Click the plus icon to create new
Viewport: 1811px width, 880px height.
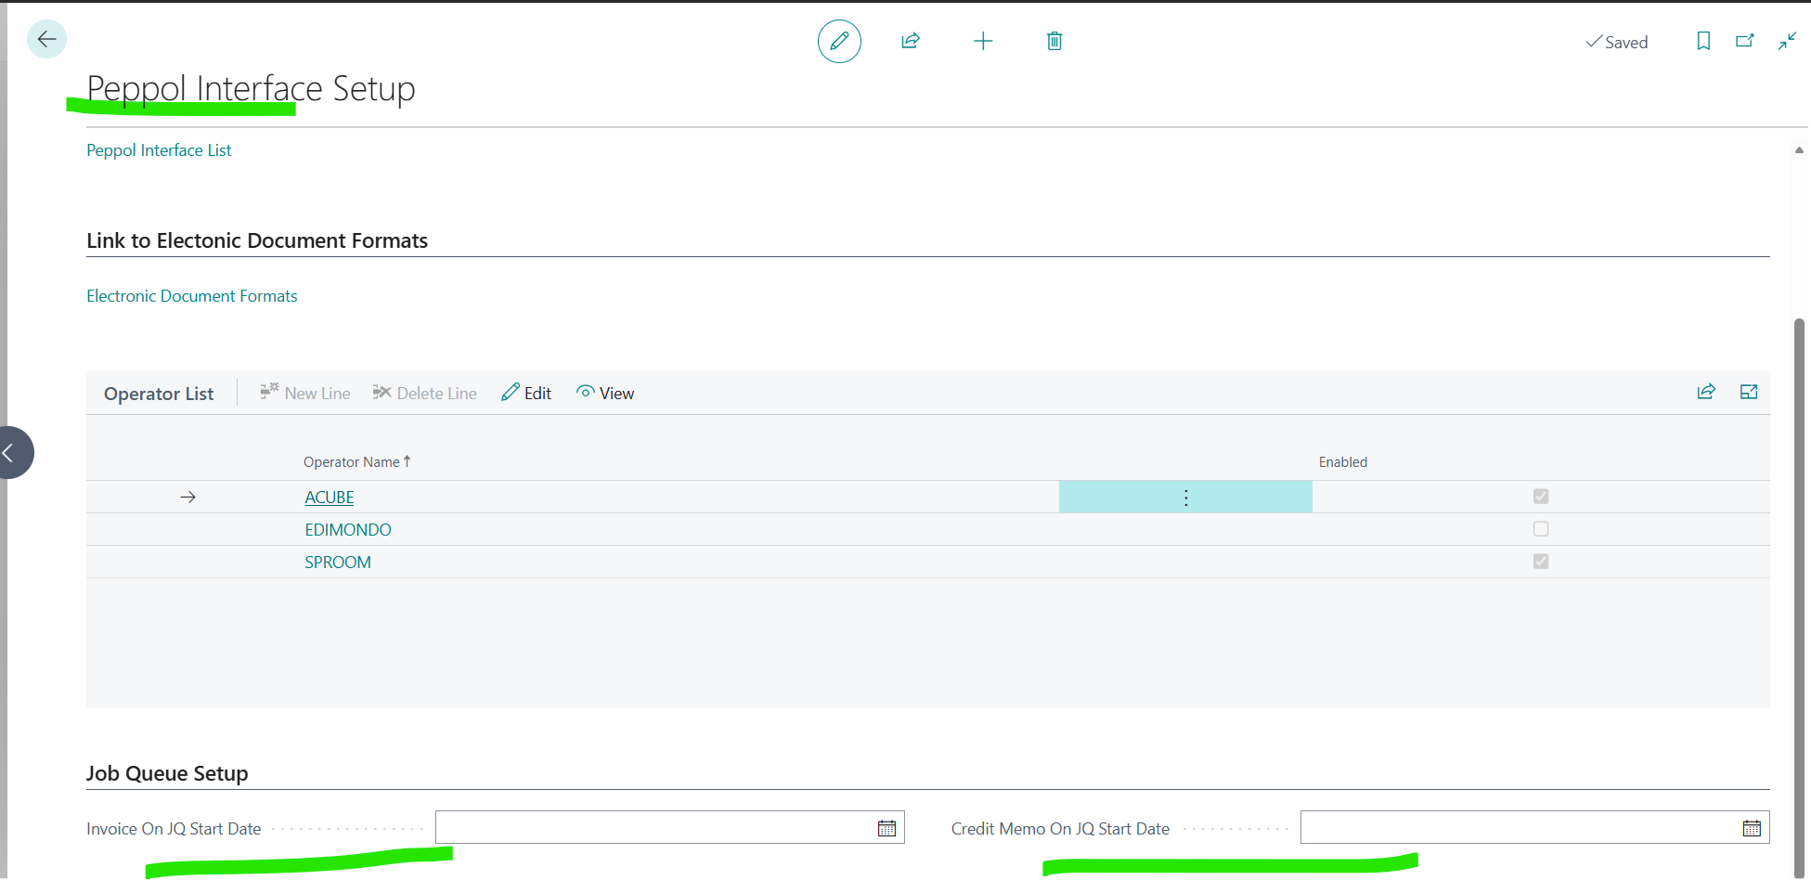click(983, 41)
